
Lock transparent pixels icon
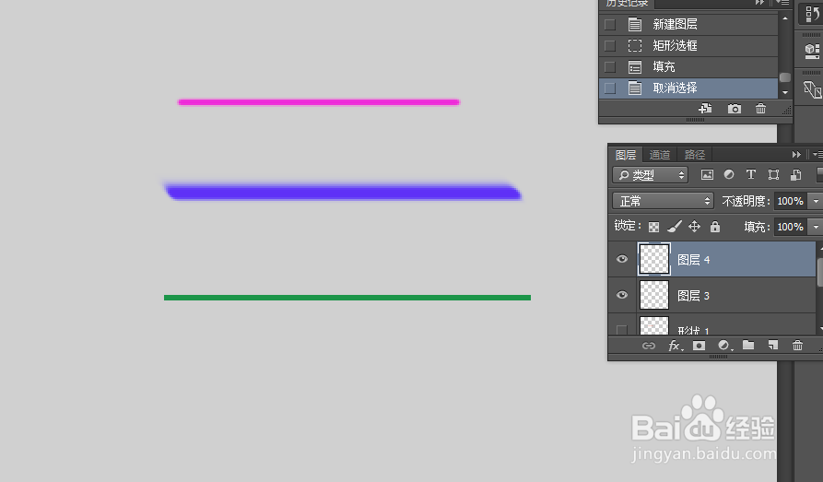click(653, 227)
